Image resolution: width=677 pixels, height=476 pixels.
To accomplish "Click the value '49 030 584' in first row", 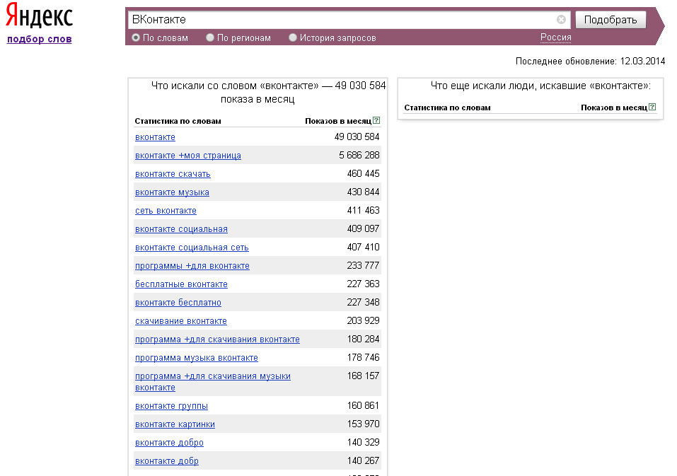I will [357, 137].
